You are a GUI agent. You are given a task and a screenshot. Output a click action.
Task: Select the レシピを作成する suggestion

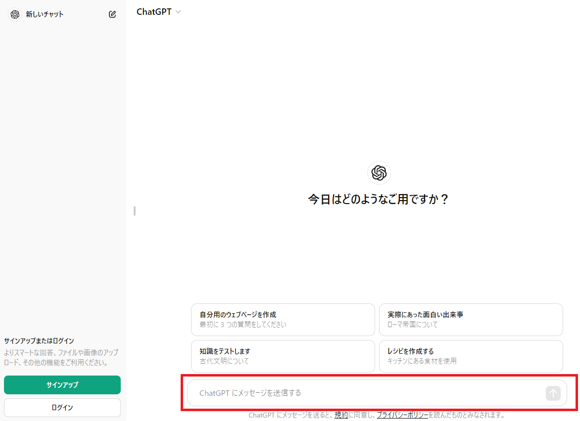pos(471,356)
